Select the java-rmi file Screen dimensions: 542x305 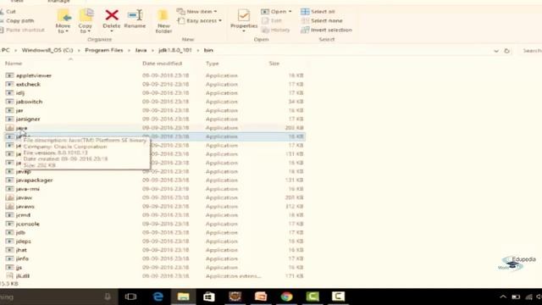(28, 189)
